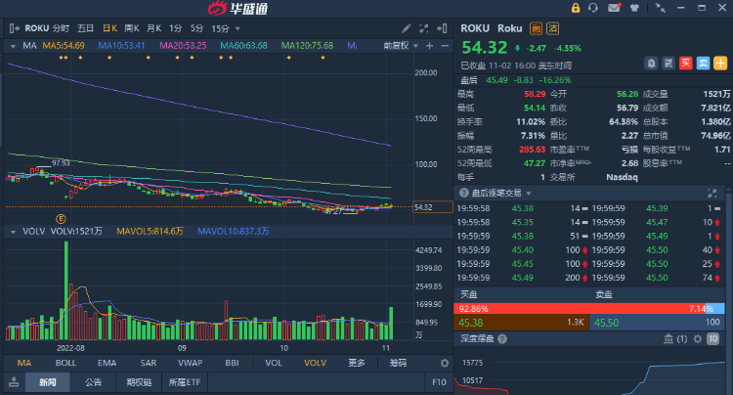Open the 公告 announcements tab
Image resolution: width=733 pixels, height=395 pixels.
(93, 382)
